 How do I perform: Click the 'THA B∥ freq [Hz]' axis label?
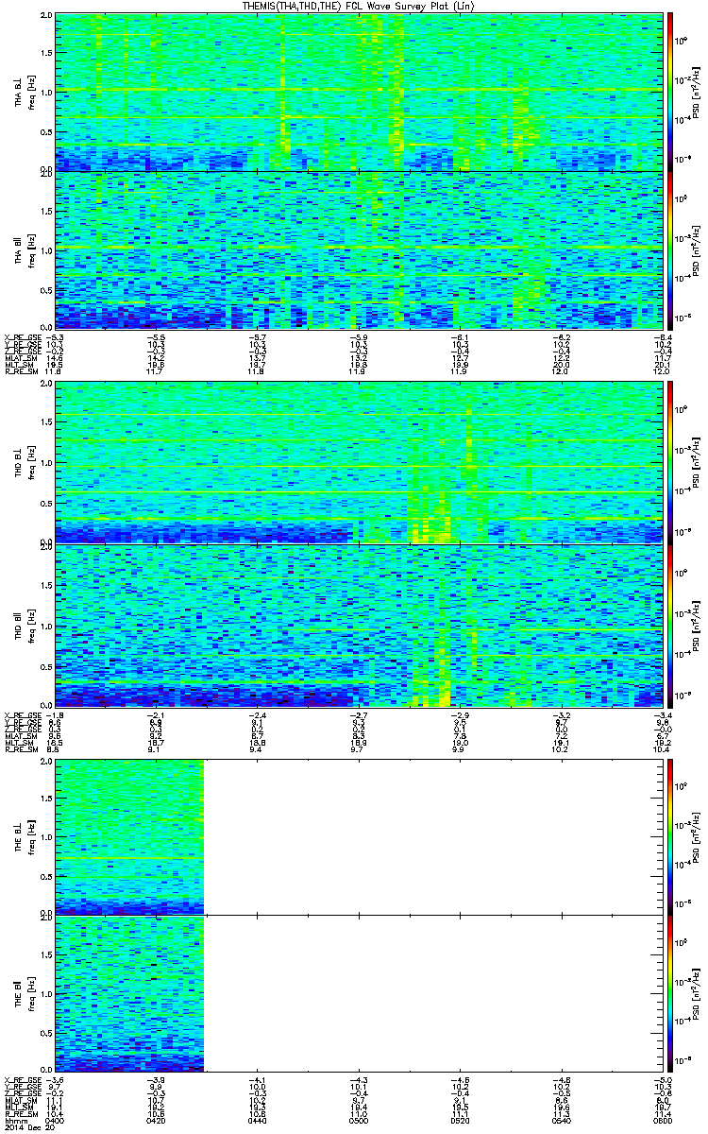[x=24, y=249]
